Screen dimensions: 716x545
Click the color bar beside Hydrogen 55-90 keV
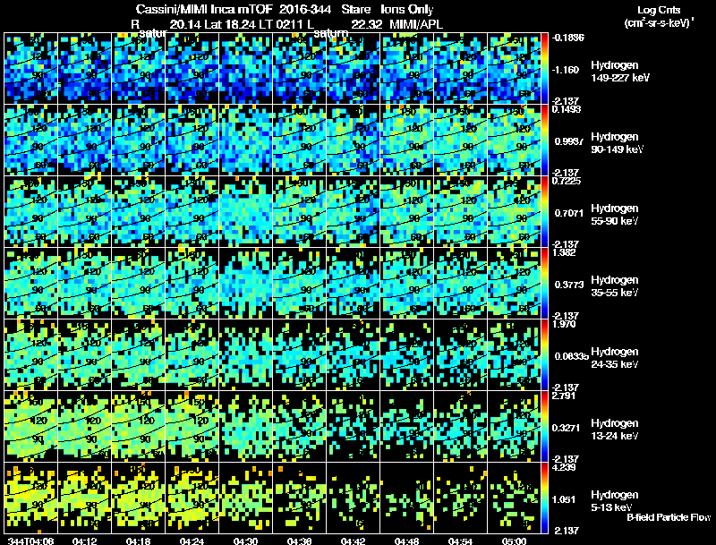[x=544, y=211]
